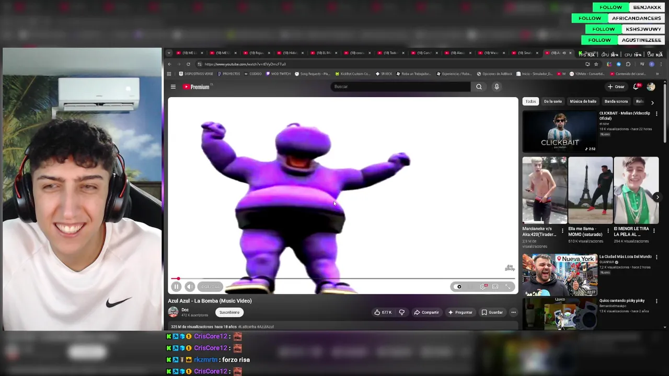Show the hidden bookmarks with the overflow chevron
The image size is (669, 376).
coord(658,74)
